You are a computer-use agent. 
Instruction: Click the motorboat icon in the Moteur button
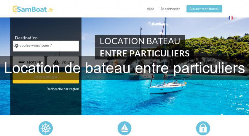(x=22, y=62)
